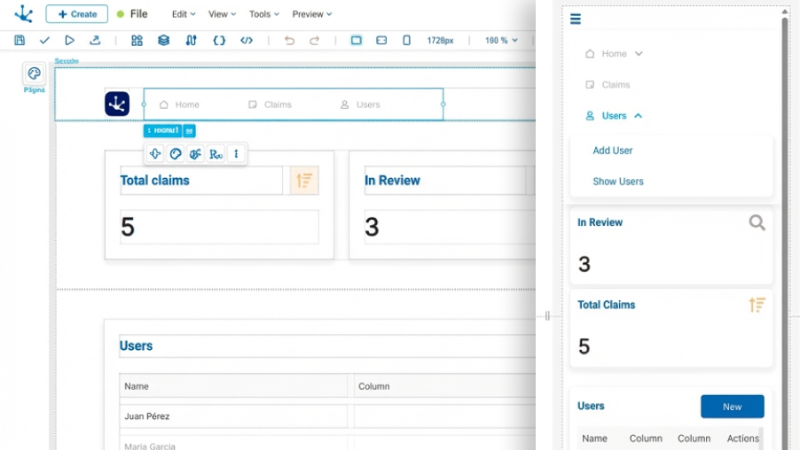The height and width of the screenshot is (450, 800).
Task: Switch to mobile phone viewport mode
Action: point(406,41)
